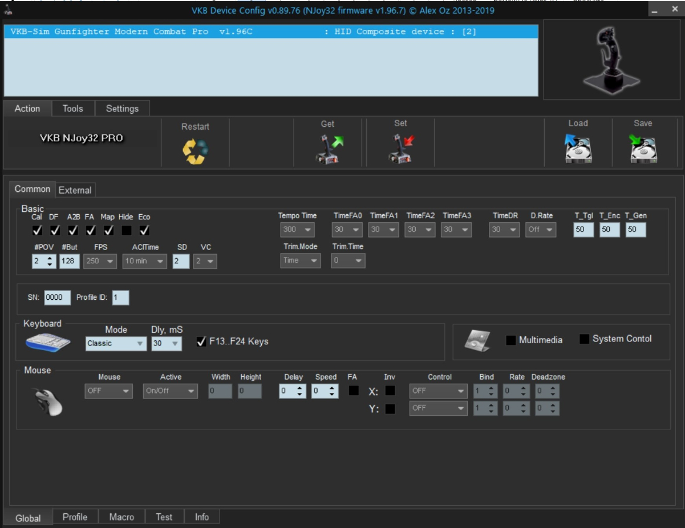
Task: Switch to the Tools tab
Action: point(73,109)
